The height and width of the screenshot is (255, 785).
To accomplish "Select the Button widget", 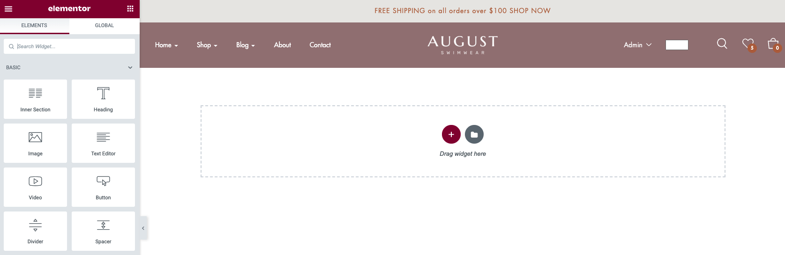I will pos(103,187).
